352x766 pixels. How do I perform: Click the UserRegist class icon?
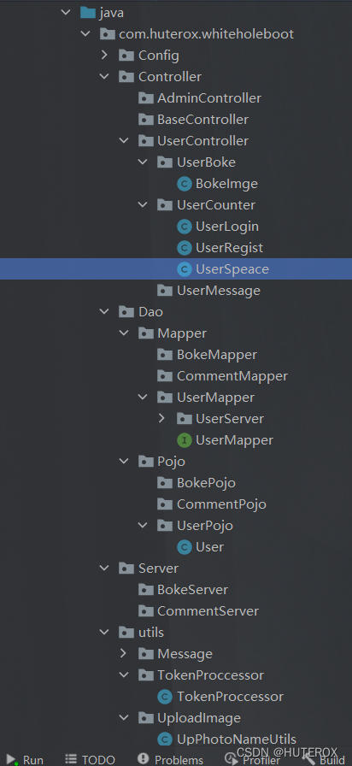[184, 248]
